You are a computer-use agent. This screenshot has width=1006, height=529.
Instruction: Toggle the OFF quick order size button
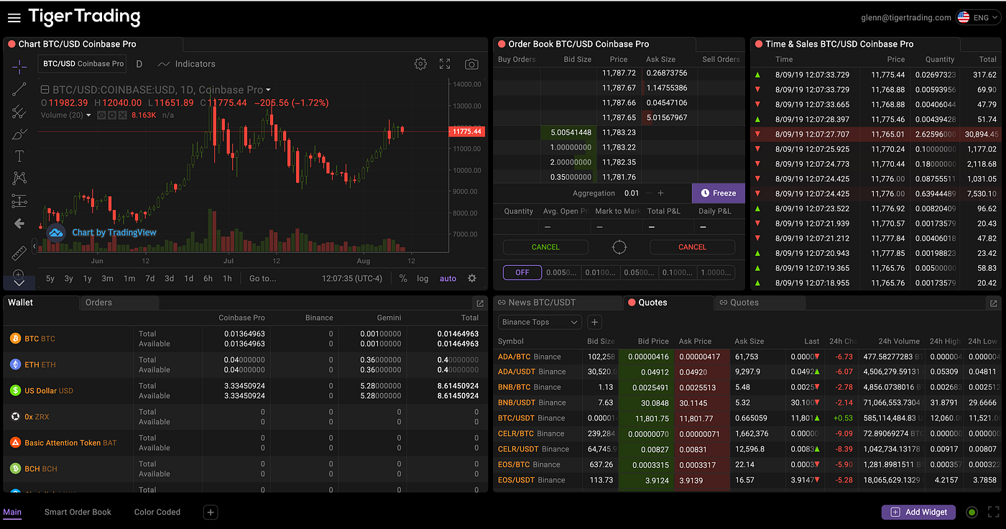[522, 272]
